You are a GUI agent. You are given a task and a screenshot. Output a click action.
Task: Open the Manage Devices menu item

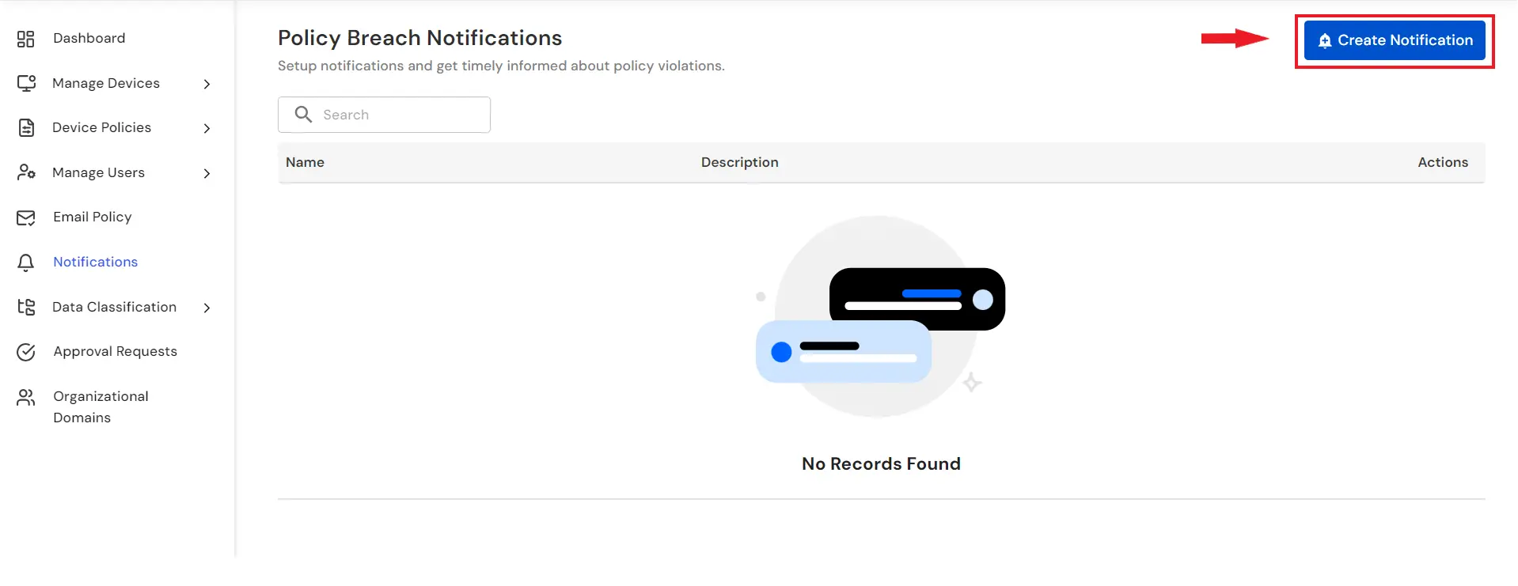106,83
